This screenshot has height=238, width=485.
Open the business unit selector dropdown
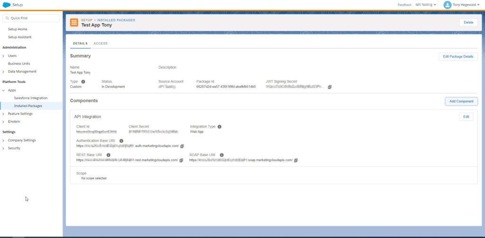(426, 5)
